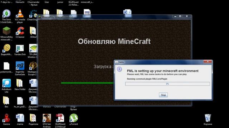Maximize the Minecraft launcher window
Viewport: 229px width, 128px height.
tap(180, 16)
